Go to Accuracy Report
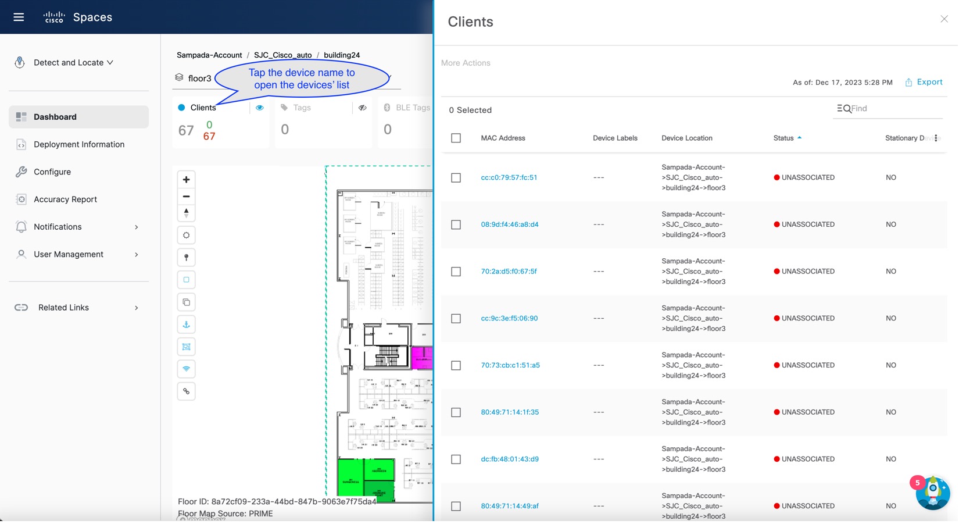 [x=65, y=199]
